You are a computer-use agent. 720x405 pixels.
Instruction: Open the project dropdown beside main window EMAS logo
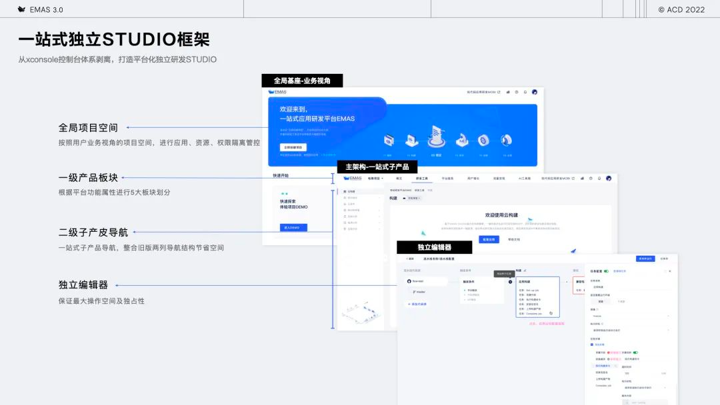point(375,179)
